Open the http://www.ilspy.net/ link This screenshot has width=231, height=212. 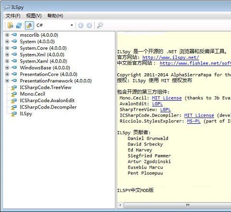(x=171, y=57)
